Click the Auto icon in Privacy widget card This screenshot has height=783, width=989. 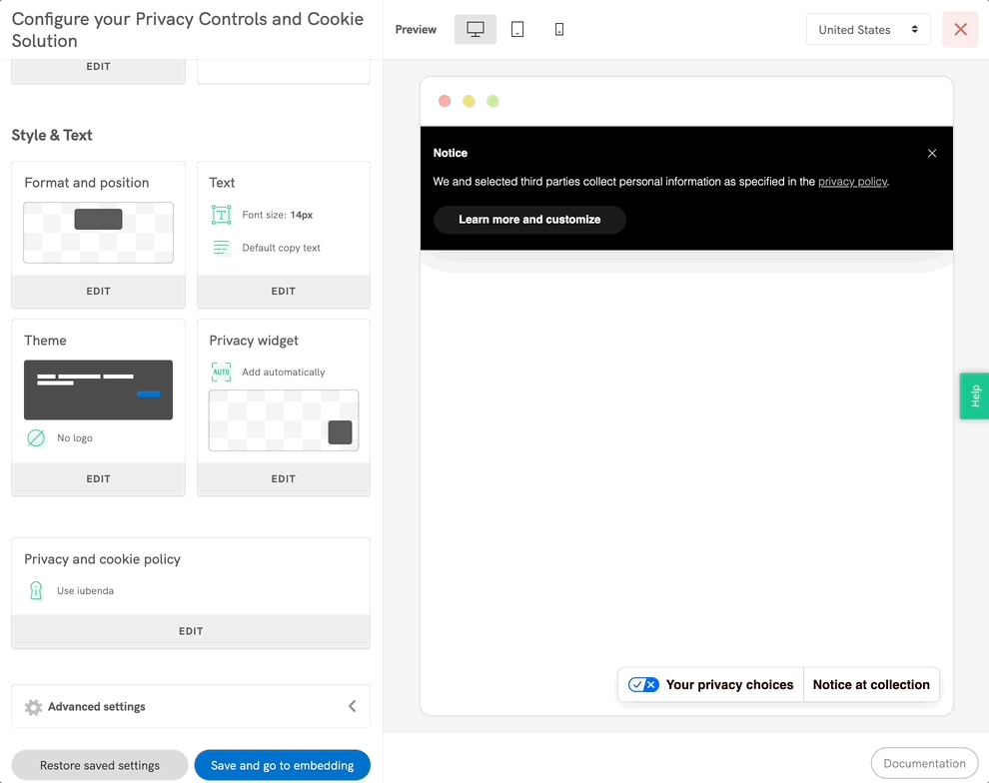pyautogui.click(x=221, y=373)
